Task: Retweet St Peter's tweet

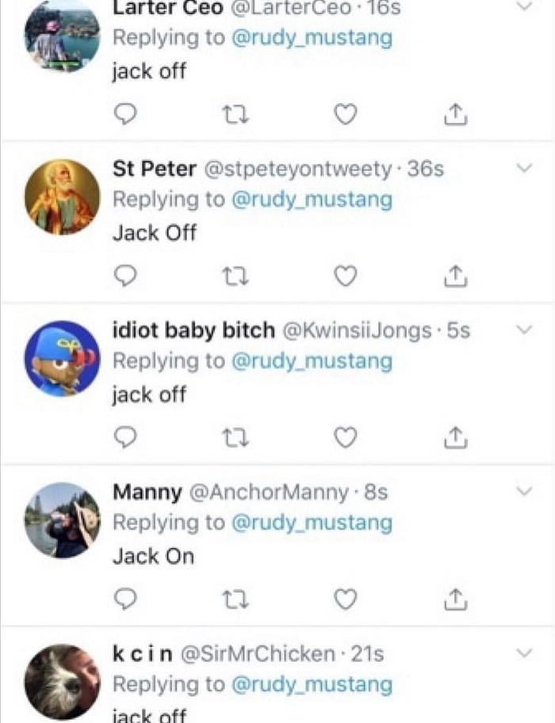Action: click(235, 277)
